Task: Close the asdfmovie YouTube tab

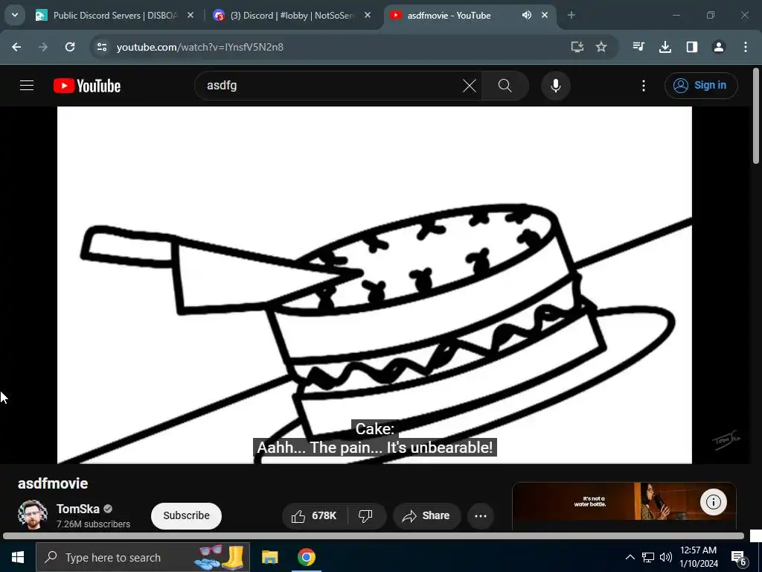Action: pyautogui.click(x=545, y=15)
